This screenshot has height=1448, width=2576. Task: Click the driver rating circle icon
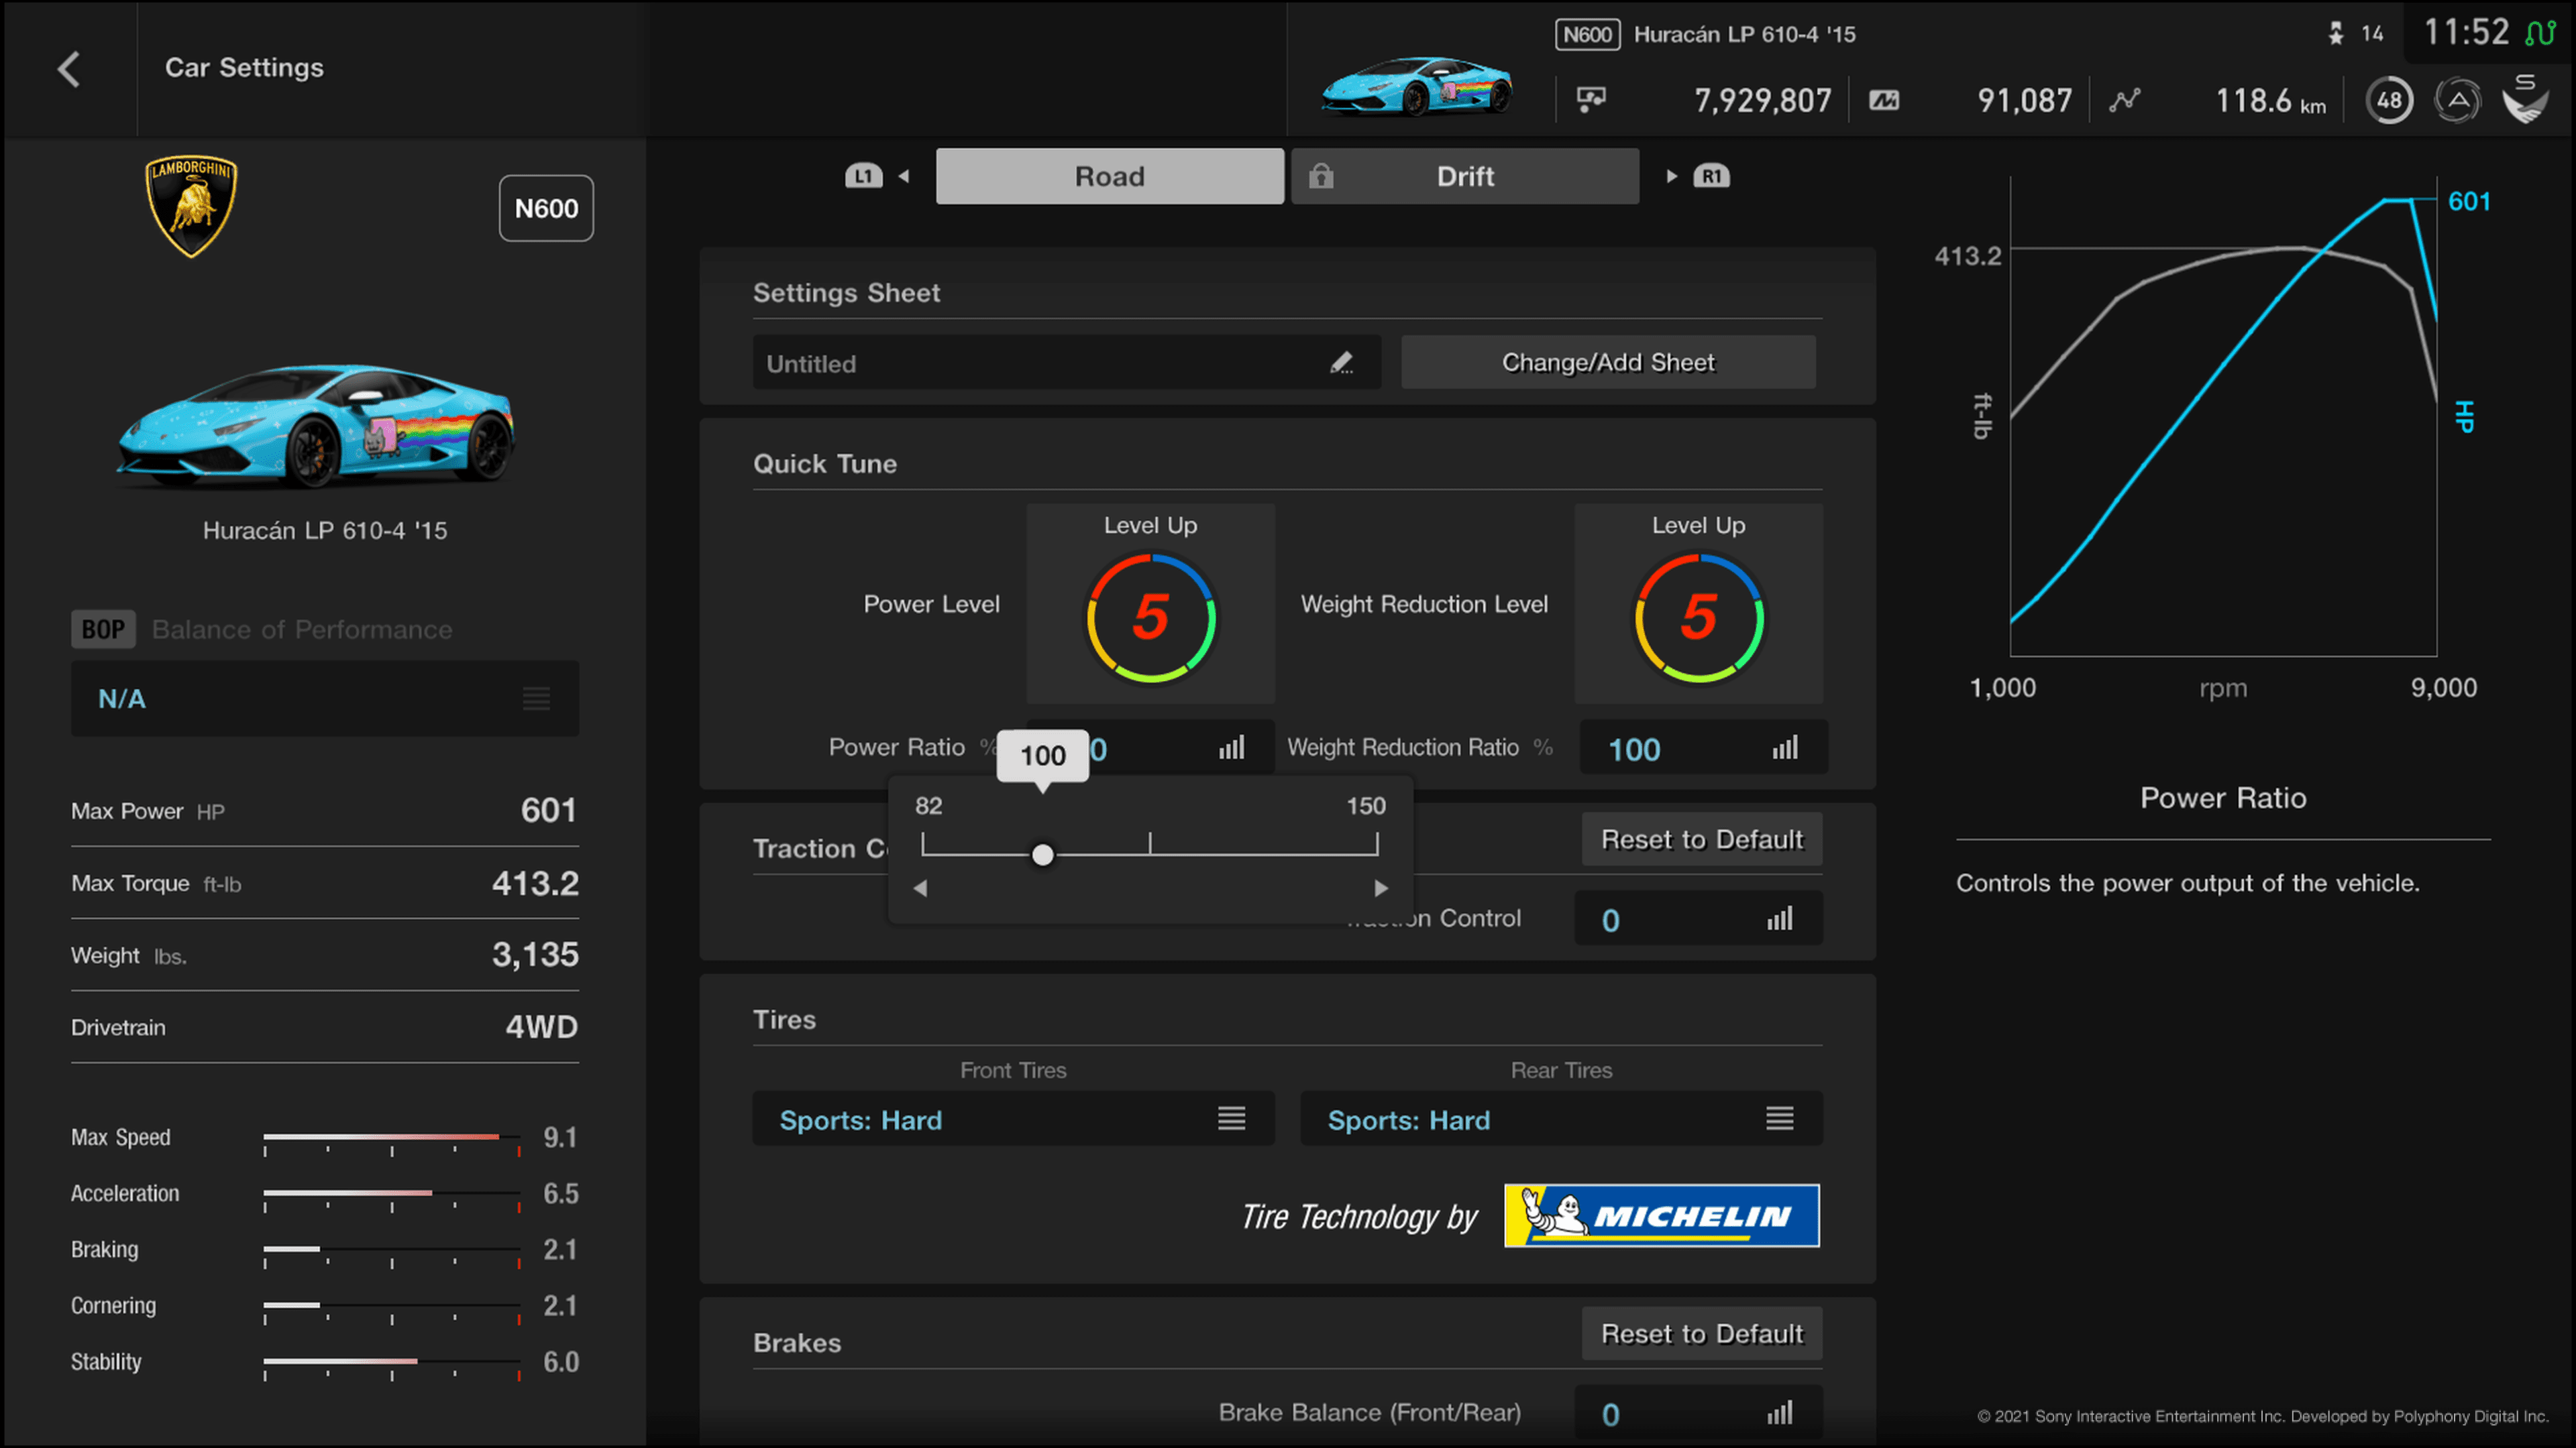coord(2457,100)
